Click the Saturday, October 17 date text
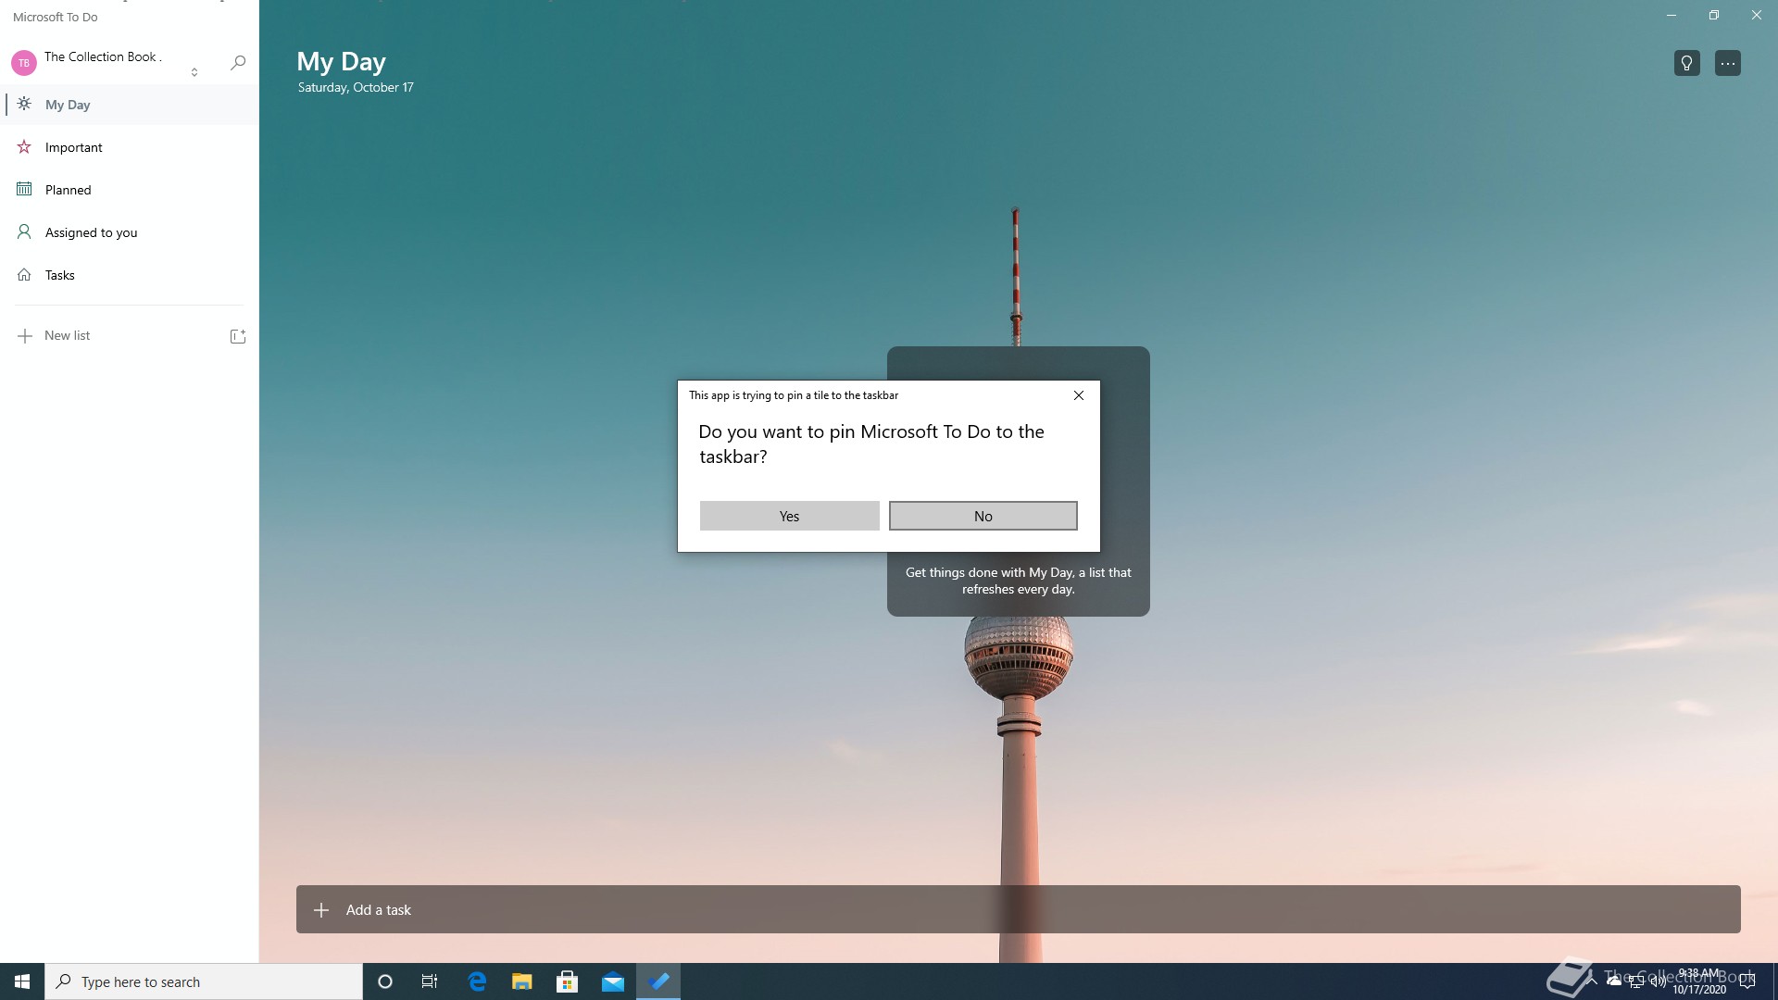 coord(356,87)
